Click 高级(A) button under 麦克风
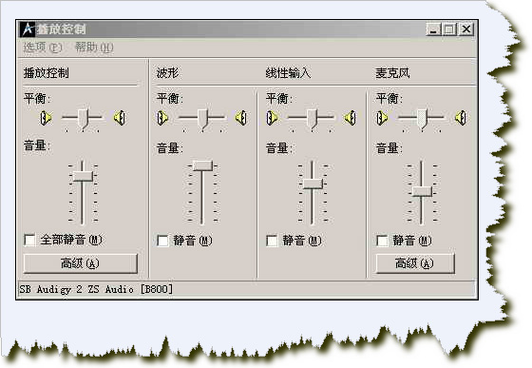532x368 pixels. point(415,263)
